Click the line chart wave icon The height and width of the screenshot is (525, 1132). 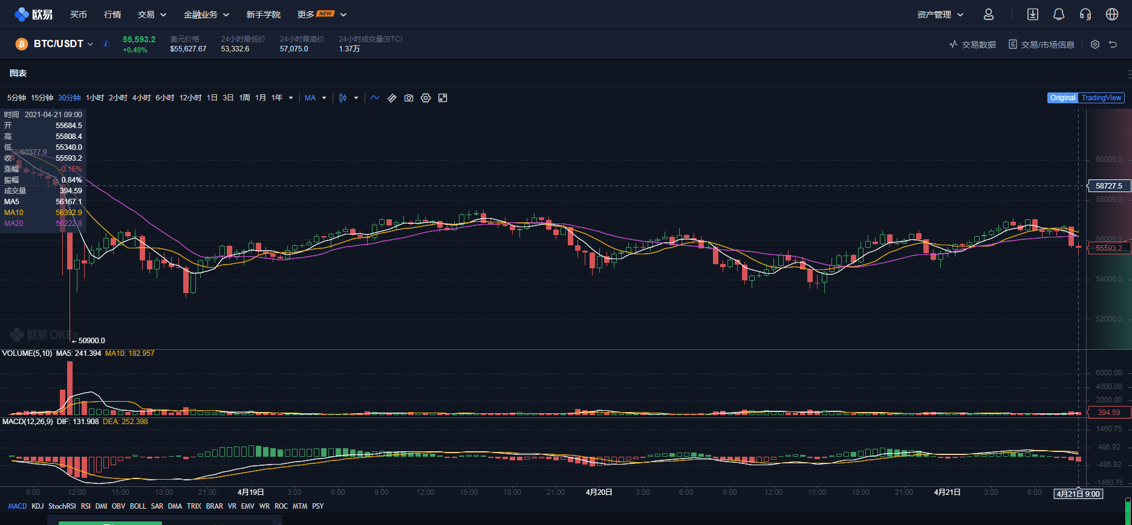click(375, 98)
